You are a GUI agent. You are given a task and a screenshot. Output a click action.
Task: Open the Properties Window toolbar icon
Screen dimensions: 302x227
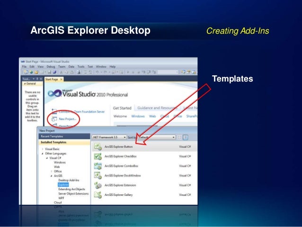(188, 72)
